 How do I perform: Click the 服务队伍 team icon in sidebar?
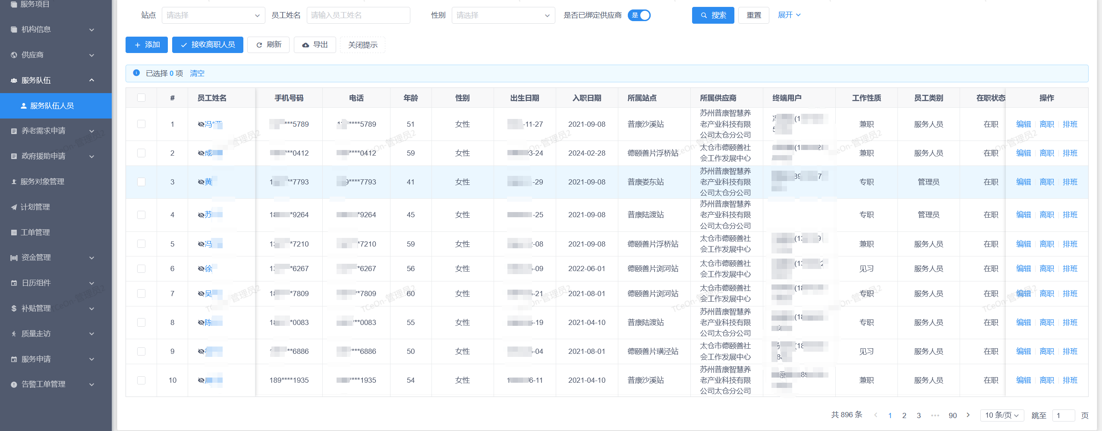[x=14, y=80]
